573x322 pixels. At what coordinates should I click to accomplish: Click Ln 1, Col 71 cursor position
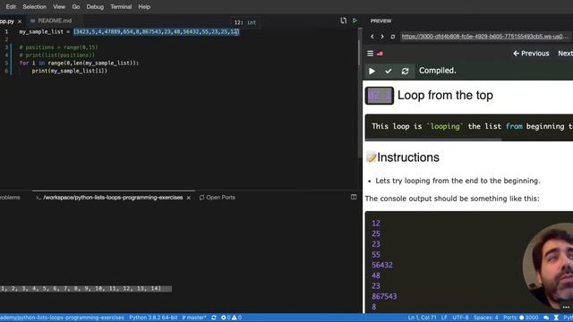(422, 318)
